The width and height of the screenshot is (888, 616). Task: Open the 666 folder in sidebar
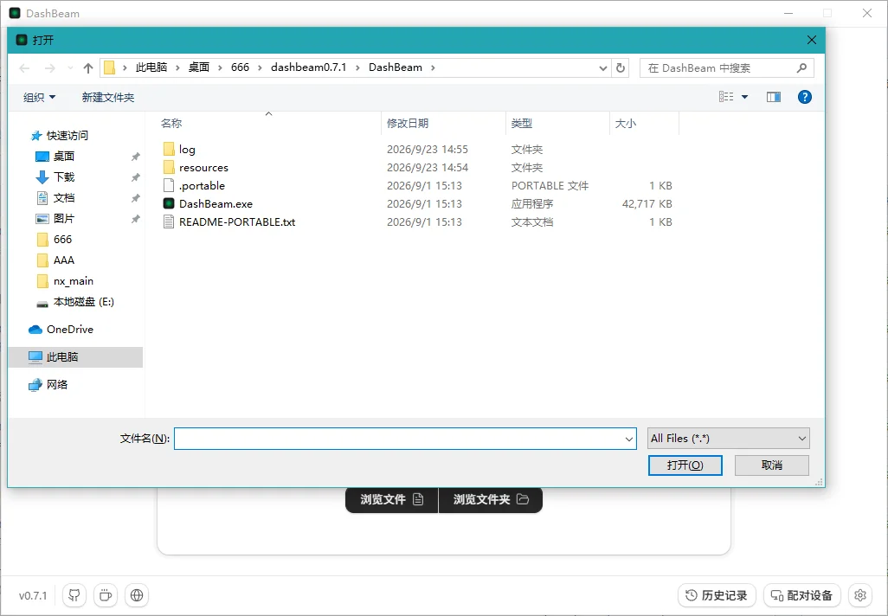click(62, 240)
